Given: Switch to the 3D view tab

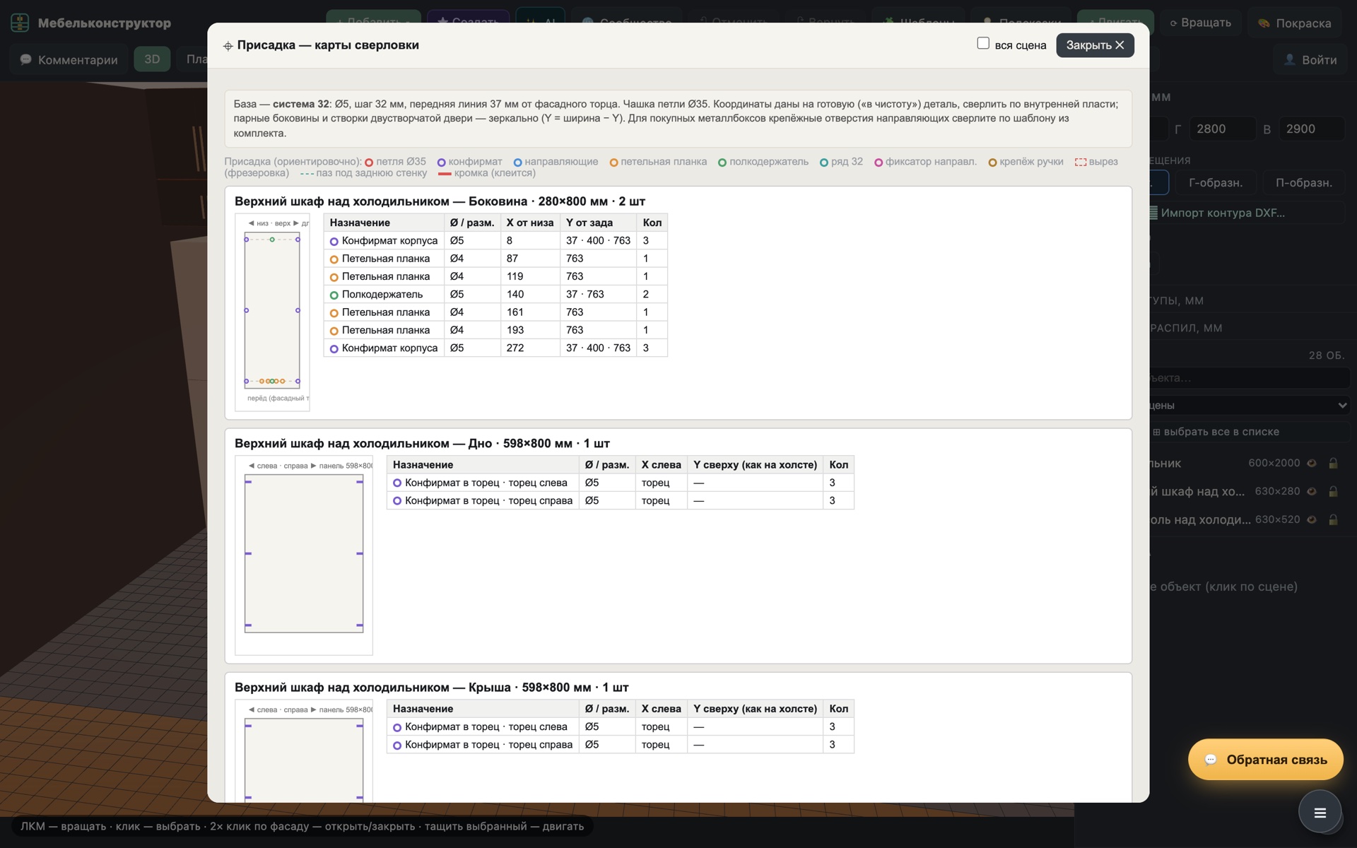Looking at the screenshot, I should click(x=152, y=59).
